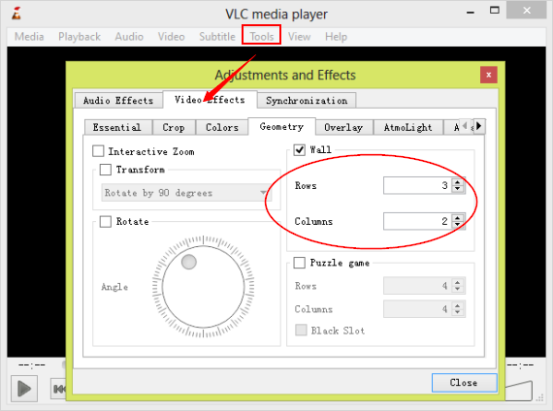Open the Essential sub-tab
553x411 pixels.
click(x=117, y=127)
